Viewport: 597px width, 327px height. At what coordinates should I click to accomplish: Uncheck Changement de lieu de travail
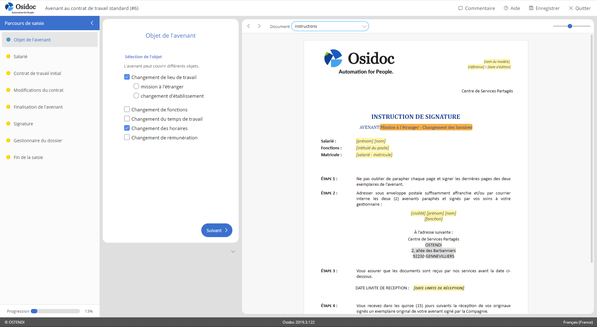[x=127, y=77]
